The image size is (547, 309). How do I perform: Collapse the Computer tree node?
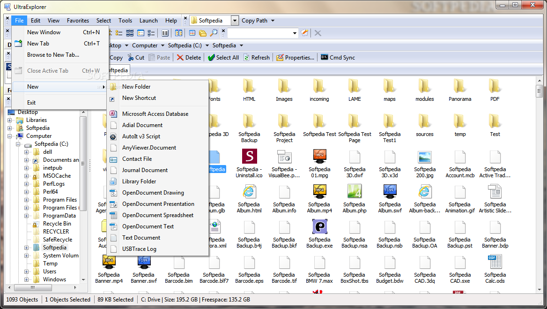(x=10, y=136)
